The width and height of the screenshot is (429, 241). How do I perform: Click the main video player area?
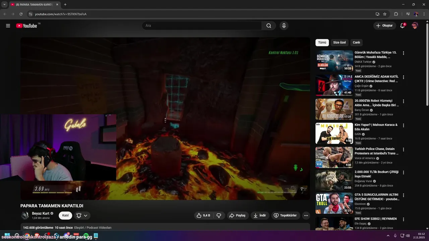(x=165, y=118)
